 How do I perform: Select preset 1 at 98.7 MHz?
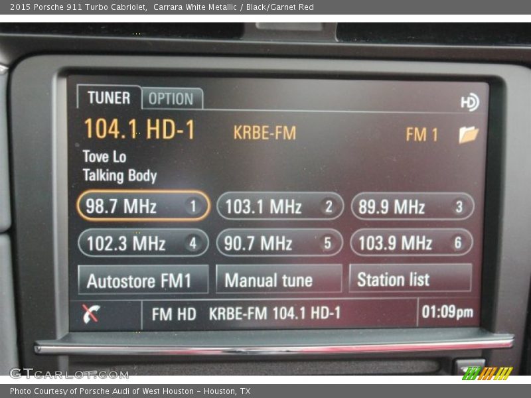click(x=143, y=206)
